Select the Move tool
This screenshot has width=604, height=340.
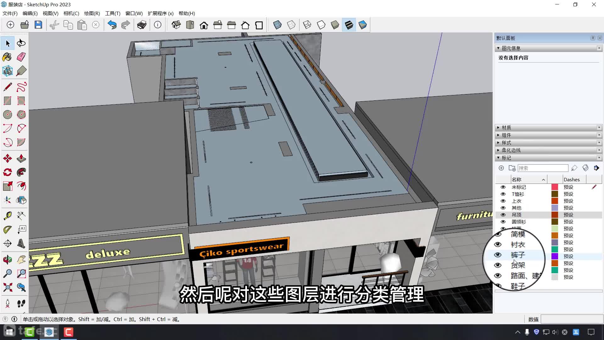tap(8, 158)
